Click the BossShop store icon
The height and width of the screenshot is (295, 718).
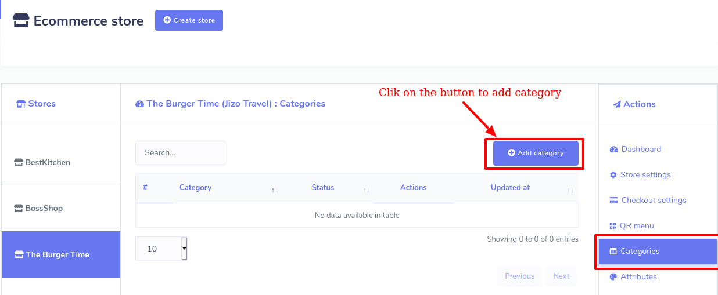tap(19, 209)
